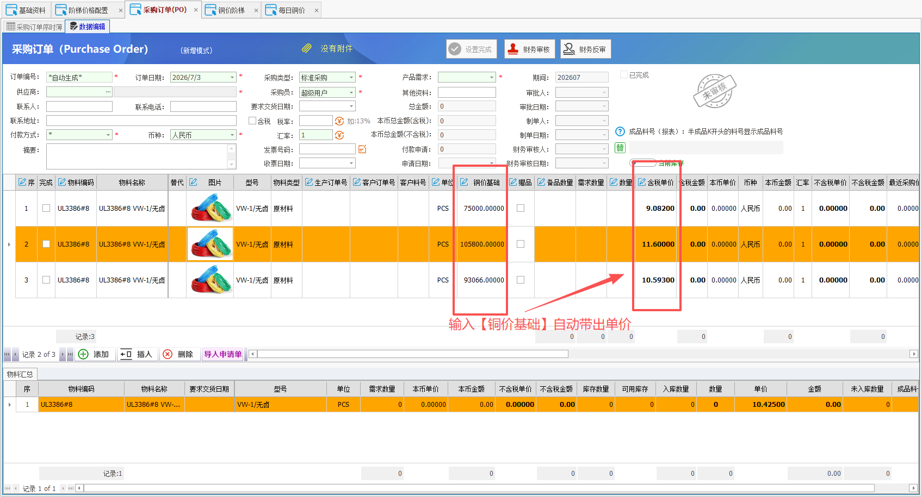Click the red 删除 circle icon
Screen dimensions: 922x497
click(168, 354)
